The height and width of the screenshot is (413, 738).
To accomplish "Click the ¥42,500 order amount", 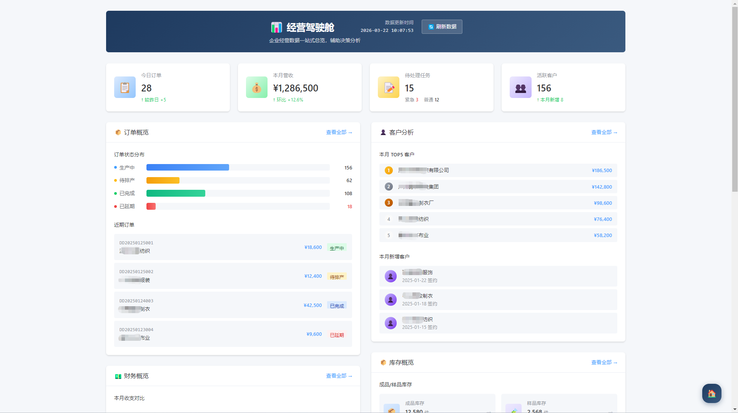I will pos(312,305).
